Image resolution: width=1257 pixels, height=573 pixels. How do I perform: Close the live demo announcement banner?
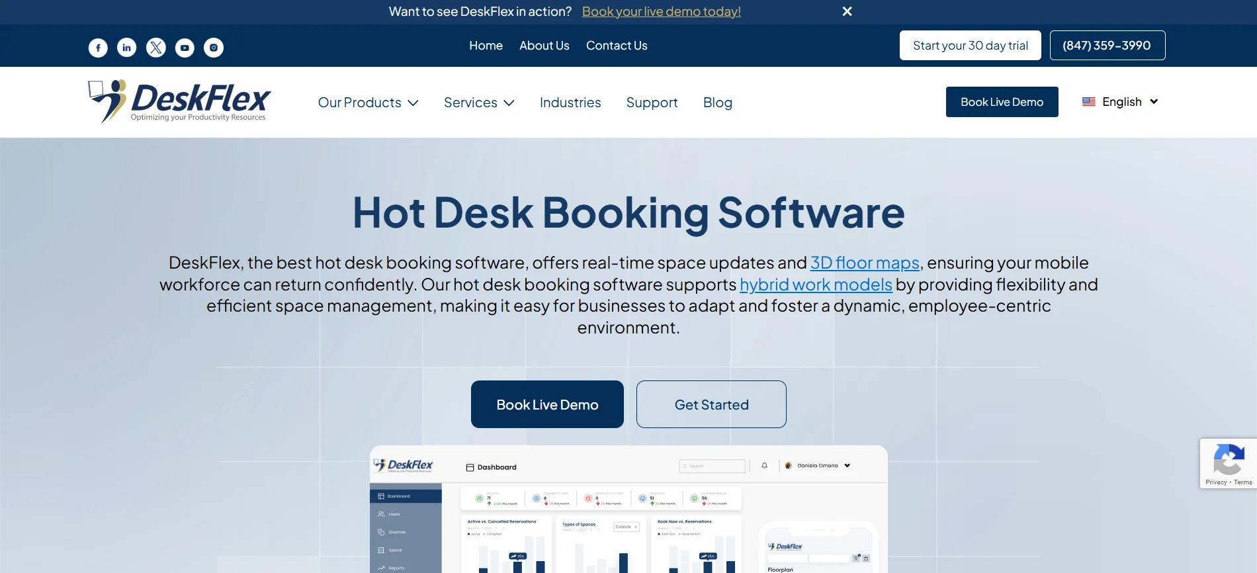(847, 11)
